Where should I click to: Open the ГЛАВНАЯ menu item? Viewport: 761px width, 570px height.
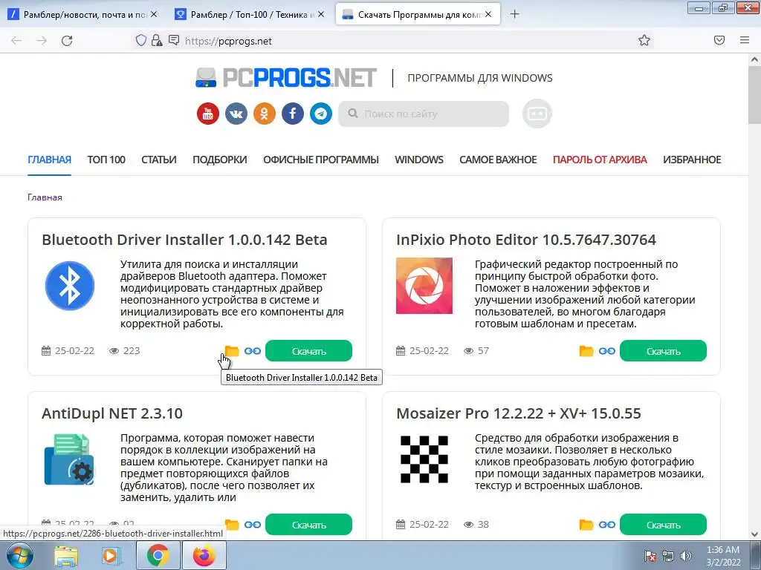(50, 160)
